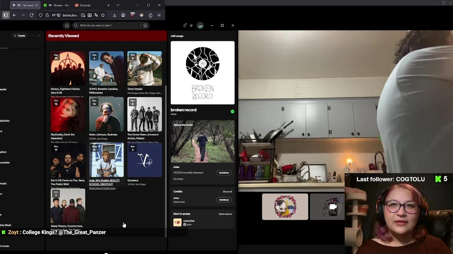Open the browser downloads arrow

114,15
